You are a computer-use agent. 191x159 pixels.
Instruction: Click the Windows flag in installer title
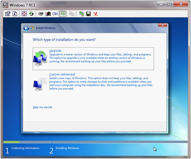point(32,28)
